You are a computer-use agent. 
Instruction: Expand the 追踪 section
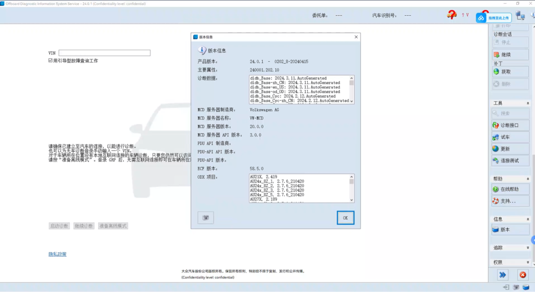pyautogui.click(x=528, y=248)
